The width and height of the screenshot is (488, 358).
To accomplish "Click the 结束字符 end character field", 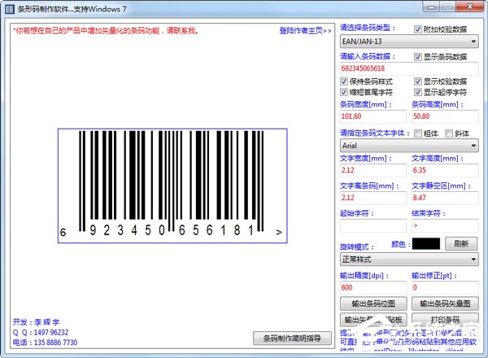I will (445, 225).
